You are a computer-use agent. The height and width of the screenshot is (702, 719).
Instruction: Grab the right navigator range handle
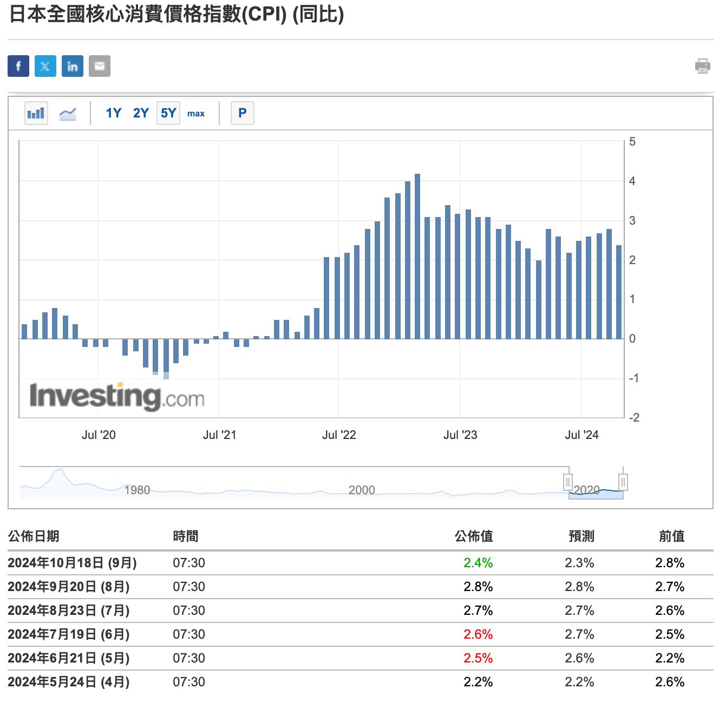pos(623,482)
